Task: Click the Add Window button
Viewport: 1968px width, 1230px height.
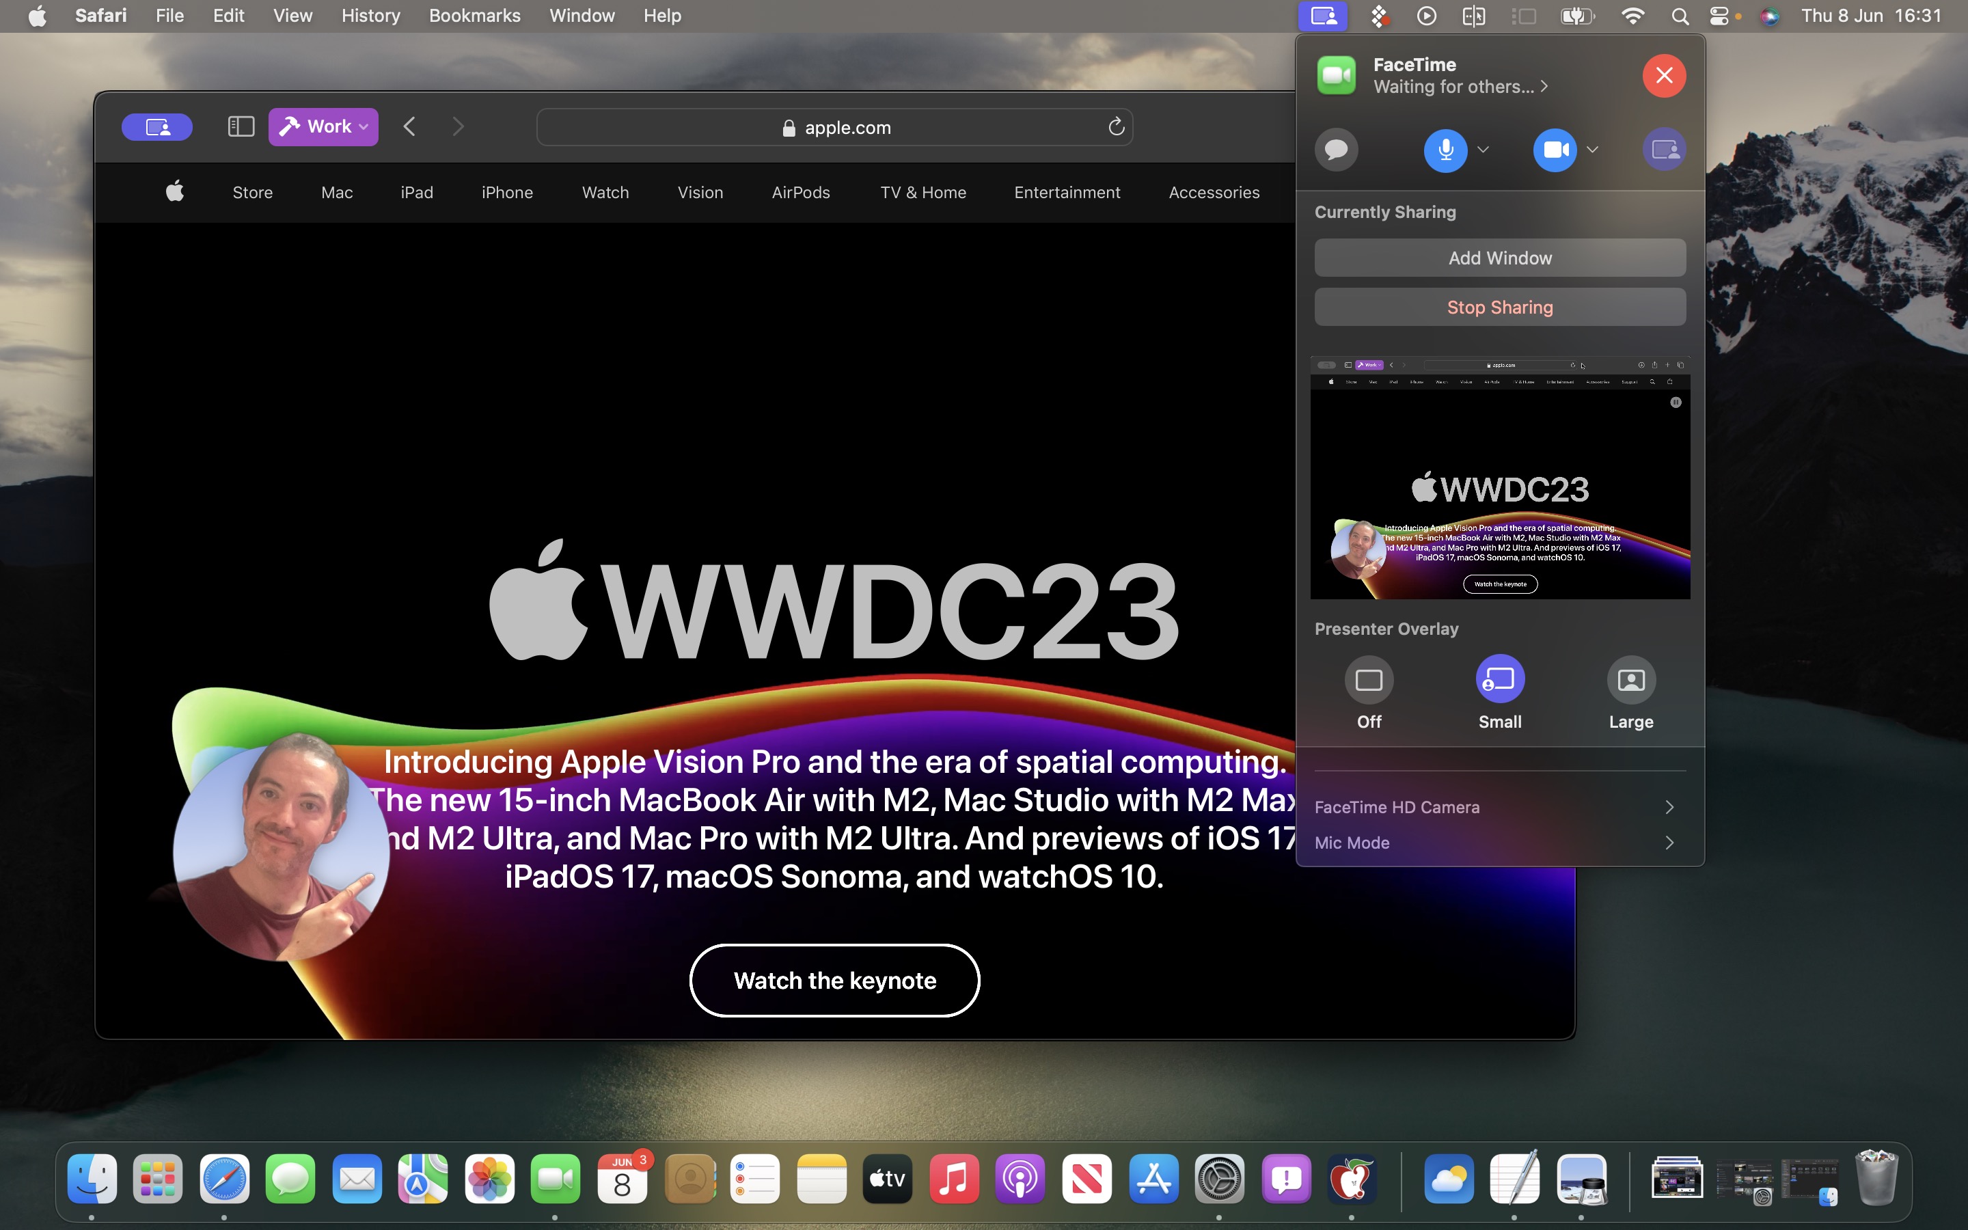Action: [x=1501, y=258]
